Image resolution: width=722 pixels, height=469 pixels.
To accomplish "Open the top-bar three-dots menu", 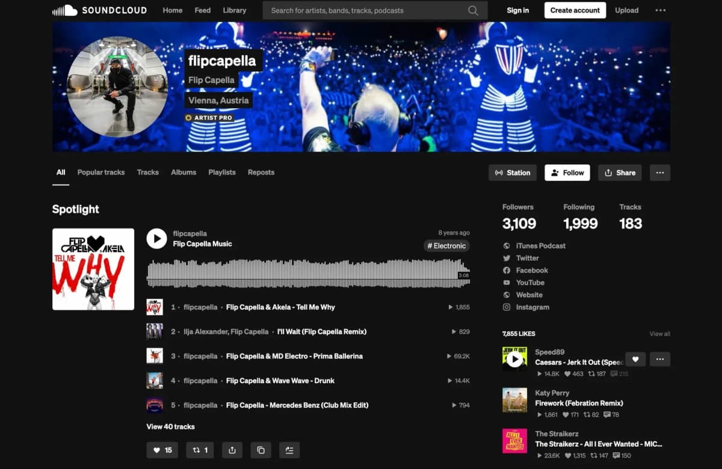I will [661, 10].
